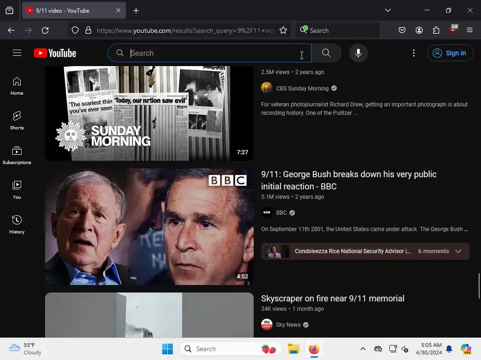This screenshot has width=481, height=360.
Task: Click the BBC channel avatar
Action: coord(267,212)
